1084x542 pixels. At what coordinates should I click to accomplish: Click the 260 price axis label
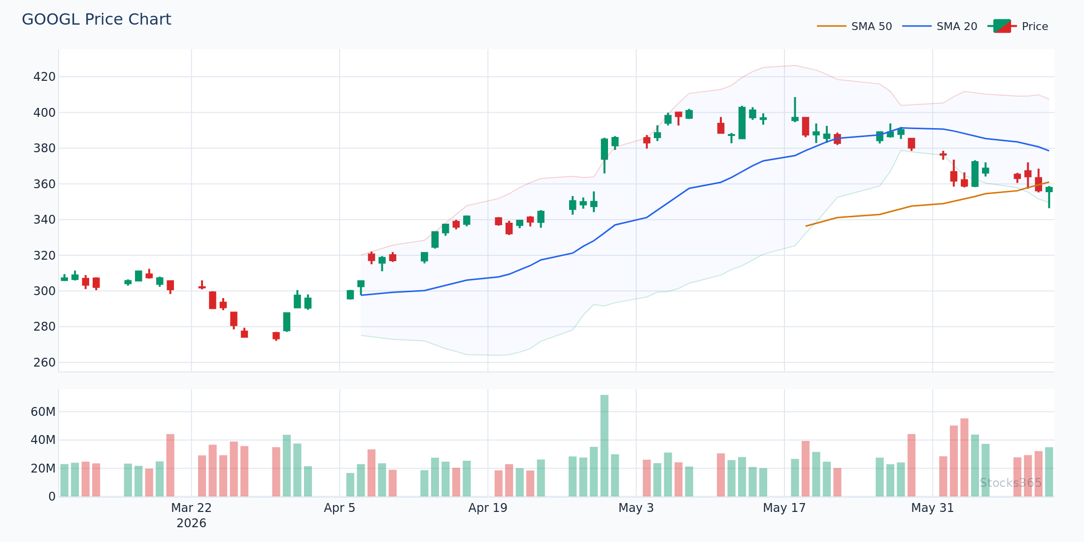pos(44,363)
